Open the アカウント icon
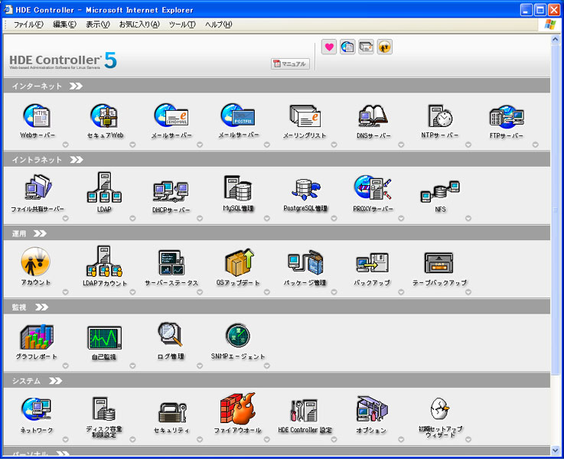This screenshot has width=564, height=459. point(35,262)
